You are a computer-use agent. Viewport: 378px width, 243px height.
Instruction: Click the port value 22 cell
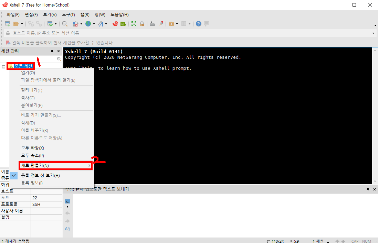pyautogui.click(x=46, y=198)
